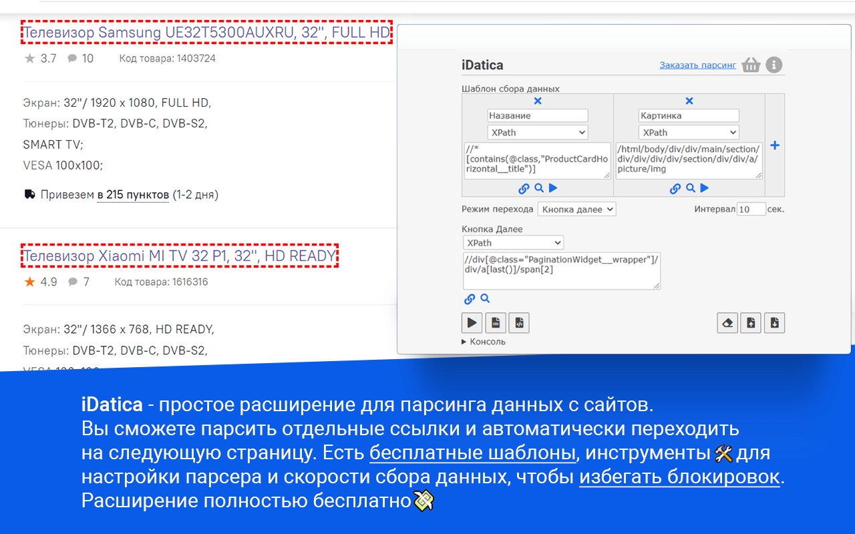Click the link icon under the Название field

coord(524,188)
